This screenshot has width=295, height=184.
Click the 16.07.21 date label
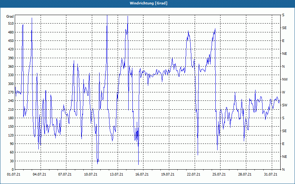coord(142,174)
